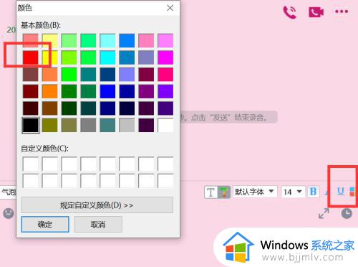358x267 pixels.
Task: Start a voice call from the chat header
Action: pyautogui.click(x=290, y=12)
